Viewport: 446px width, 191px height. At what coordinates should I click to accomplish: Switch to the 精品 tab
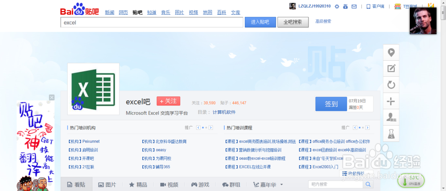click(x=138, y=185)
